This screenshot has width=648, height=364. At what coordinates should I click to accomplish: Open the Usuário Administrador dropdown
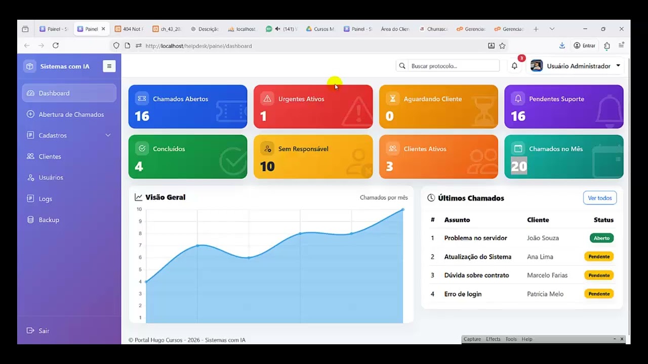pyautogui.click(x=576, y=66)
